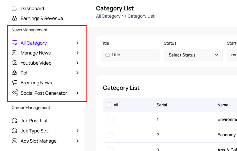
Task: Expand the Social Post Generator chevron
Action: tap(77, 93)
